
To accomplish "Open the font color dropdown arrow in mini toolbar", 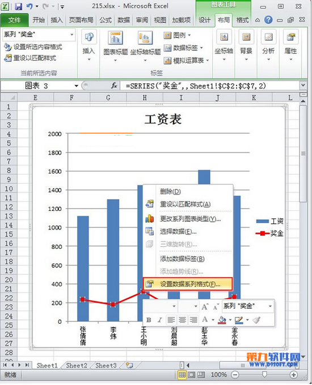I will coord(213,320).
